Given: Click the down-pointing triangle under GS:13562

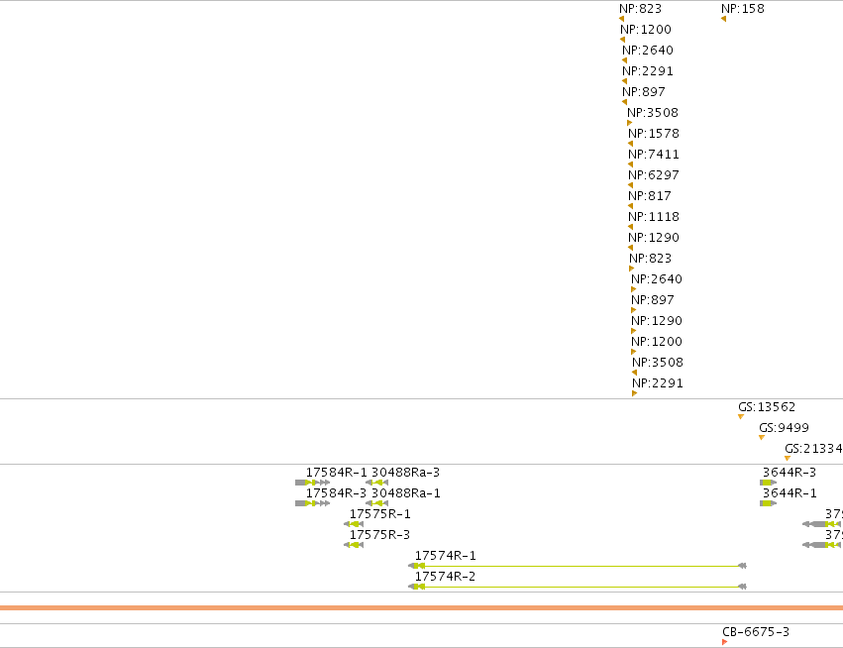Looking at the screenshot, I should coord(741,417).
